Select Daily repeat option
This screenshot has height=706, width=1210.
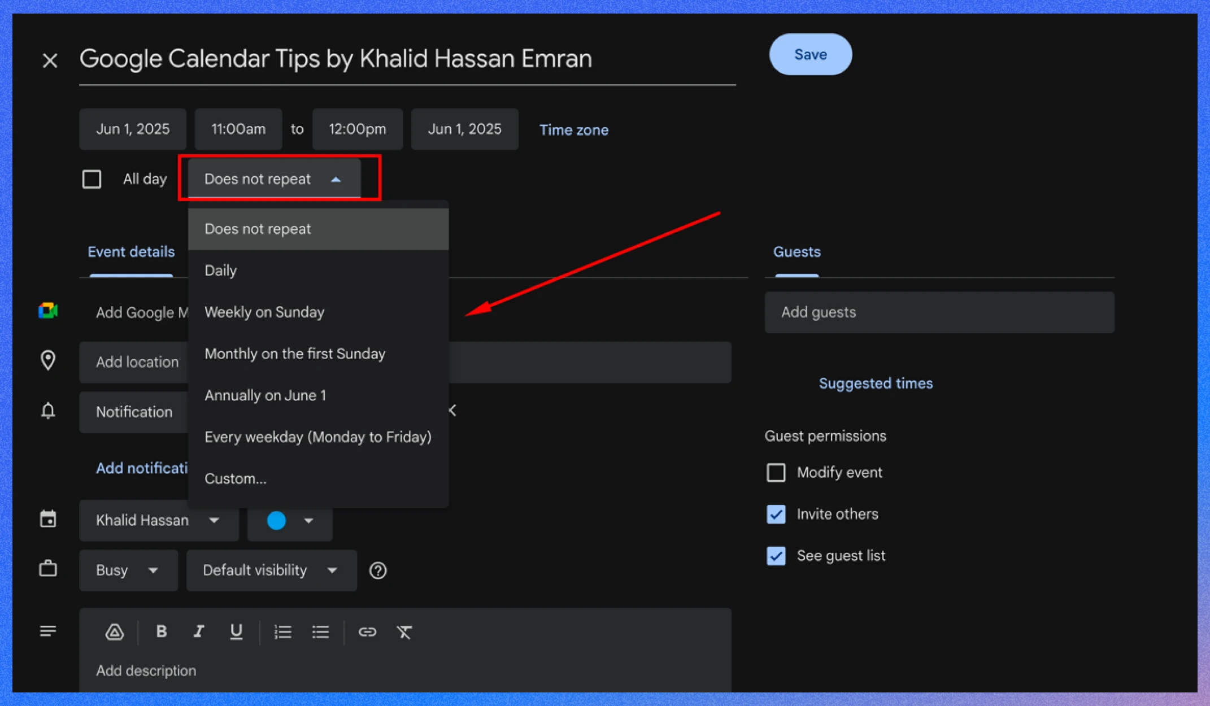point(318,271)
